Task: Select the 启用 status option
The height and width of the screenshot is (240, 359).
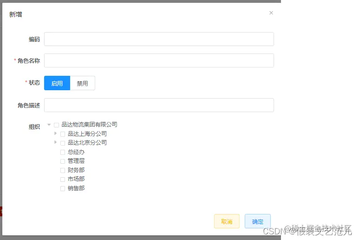Action: coord(57,83)
